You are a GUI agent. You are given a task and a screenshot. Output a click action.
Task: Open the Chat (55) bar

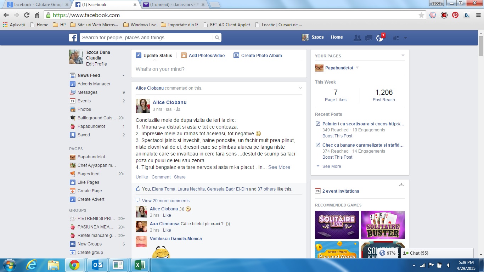437,253
